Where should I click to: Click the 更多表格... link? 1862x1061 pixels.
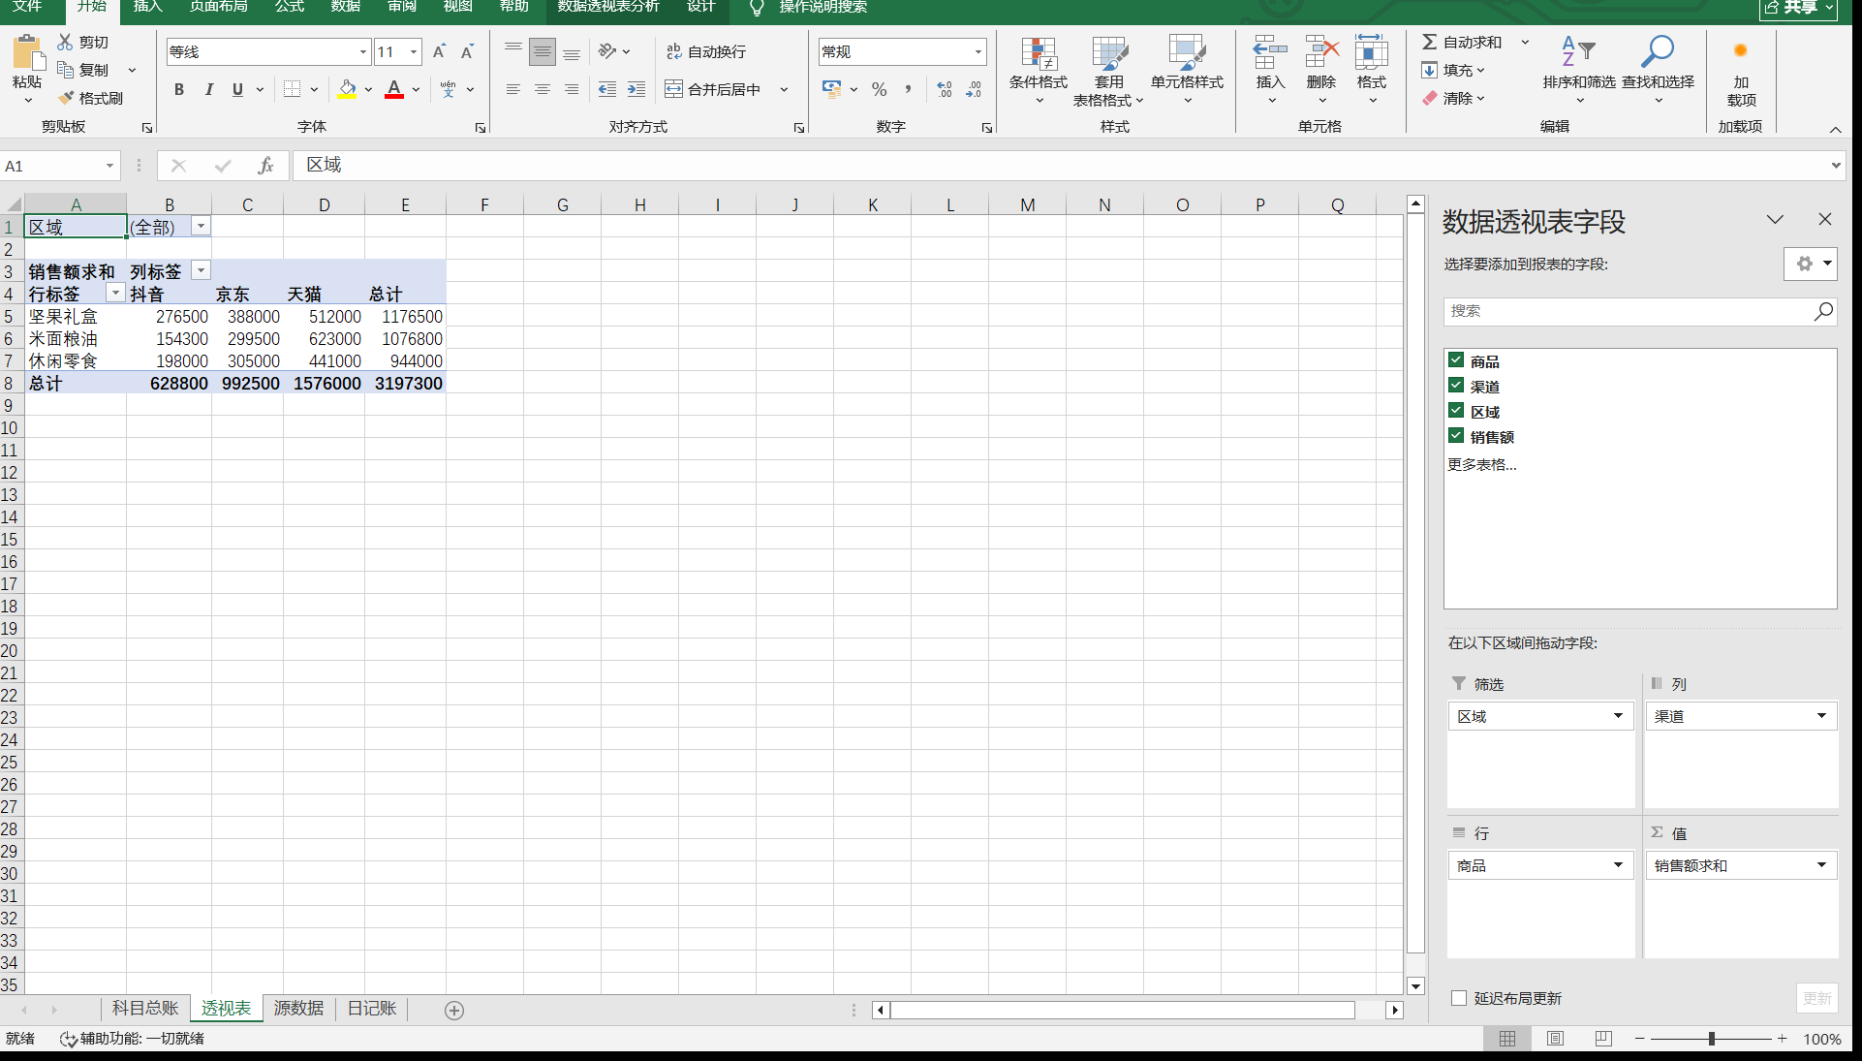click(x=1481, y=464)
